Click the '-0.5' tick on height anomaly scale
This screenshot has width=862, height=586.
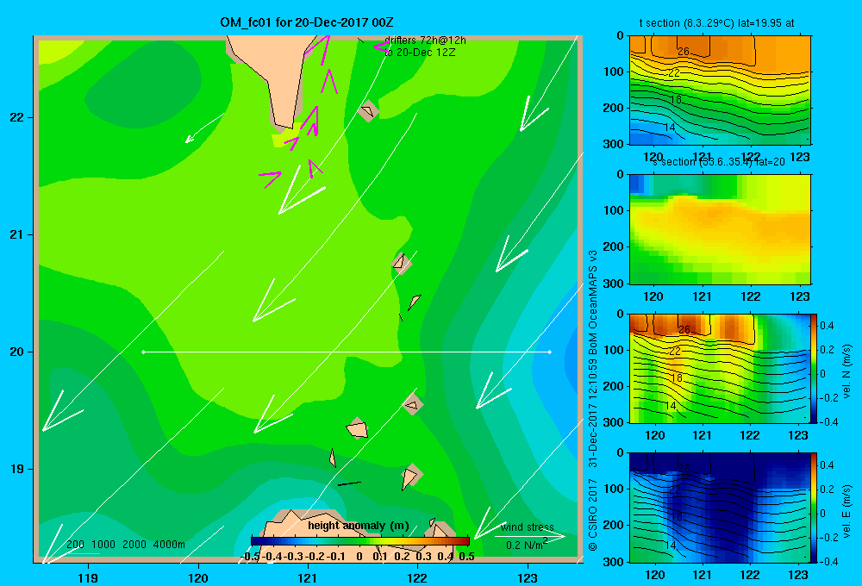(250, 557)
